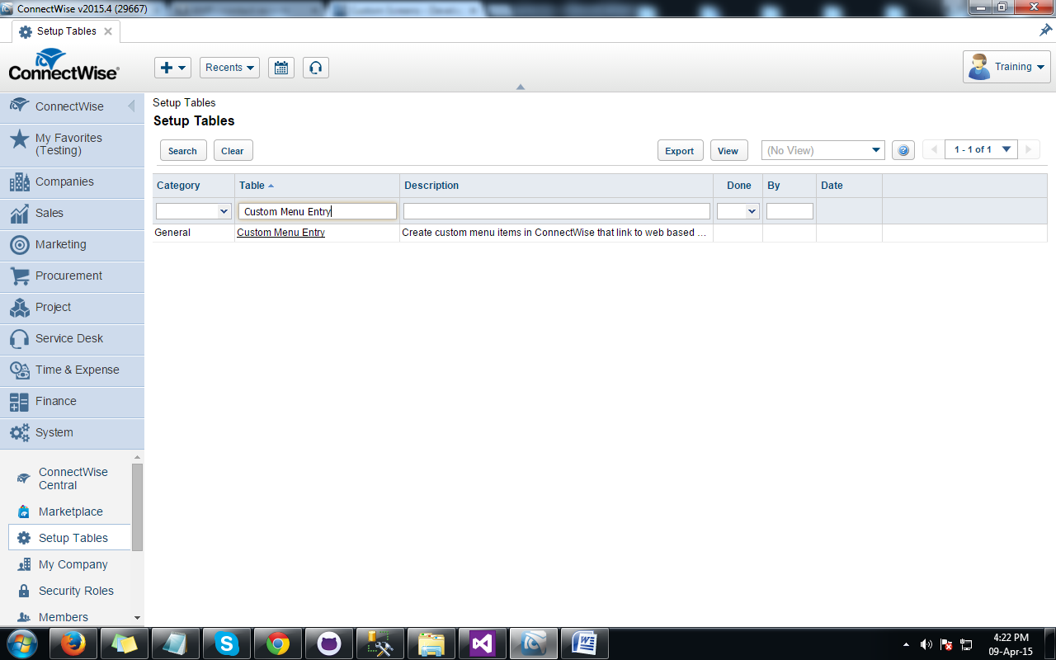Click the next page arrow
Screen dimensions: 1056x660
coord(1029,149)
